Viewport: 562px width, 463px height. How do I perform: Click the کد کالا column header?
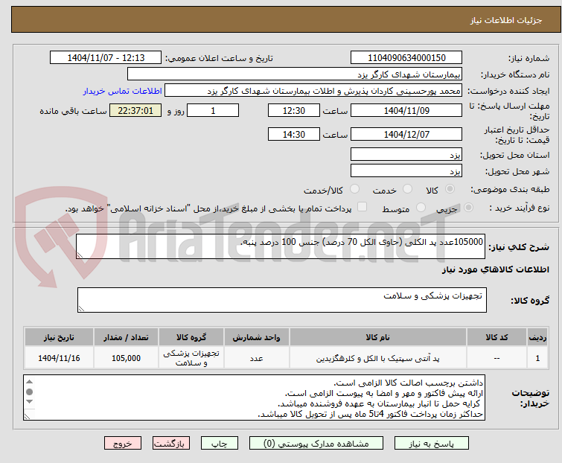pyautogui.click(x=496, y=337)
